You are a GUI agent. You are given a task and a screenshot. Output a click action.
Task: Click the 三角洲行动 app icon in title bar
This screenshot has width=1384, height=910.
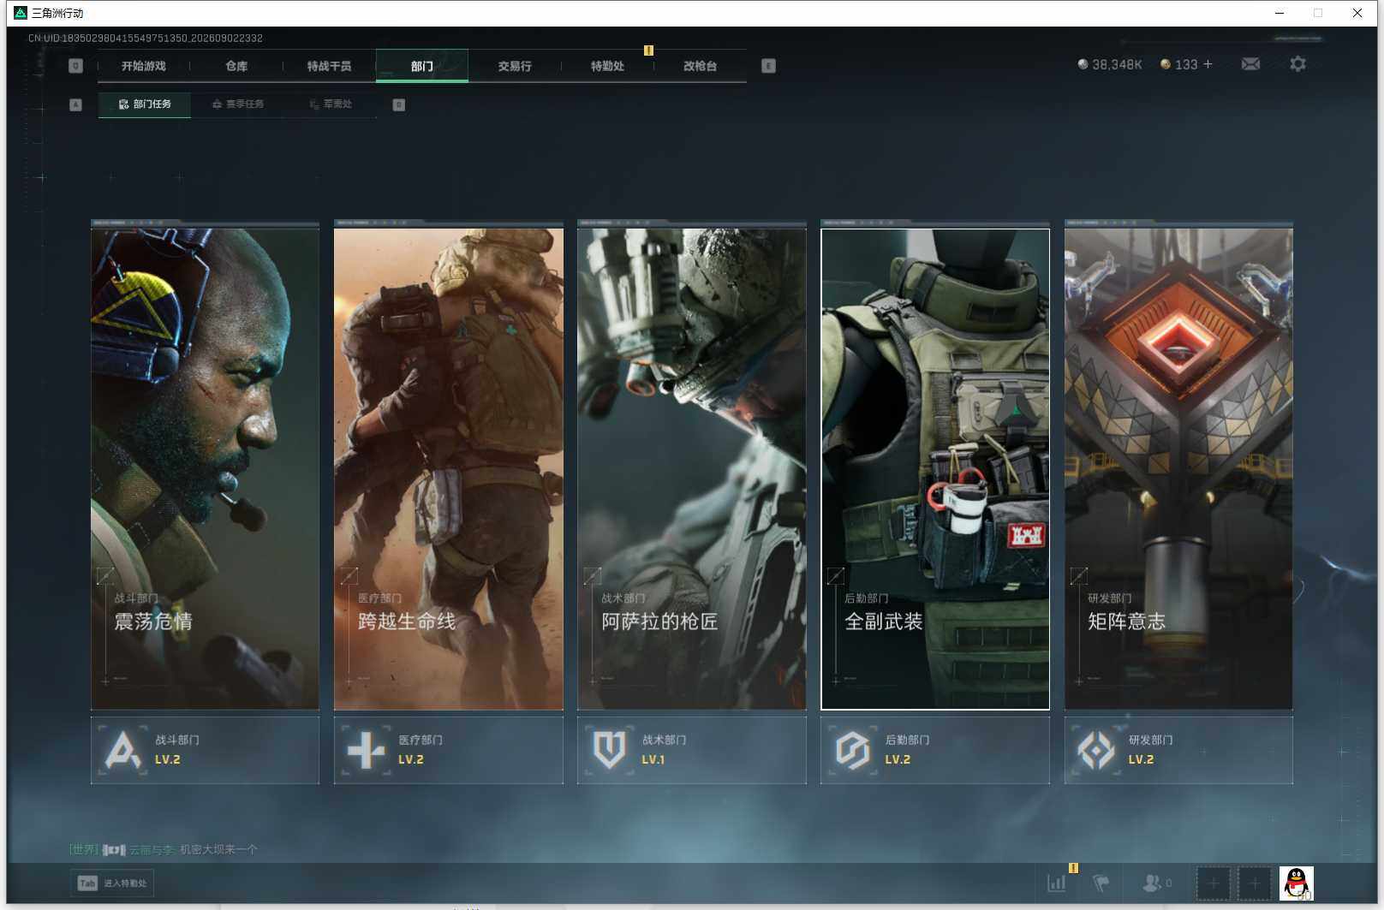tap(21, 13)
